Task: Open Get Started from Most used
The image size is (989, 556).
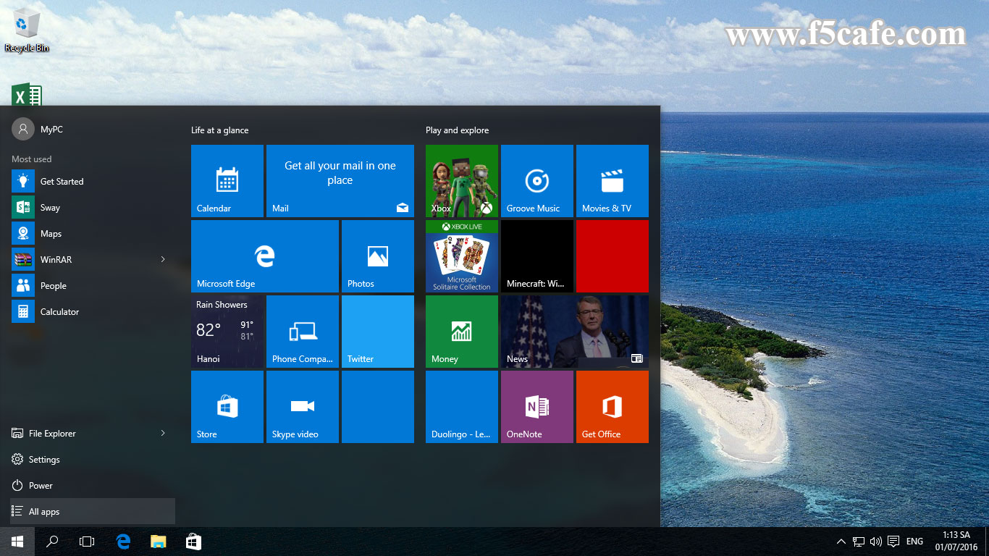Action: pyautogui.click(x=62, y=181)
